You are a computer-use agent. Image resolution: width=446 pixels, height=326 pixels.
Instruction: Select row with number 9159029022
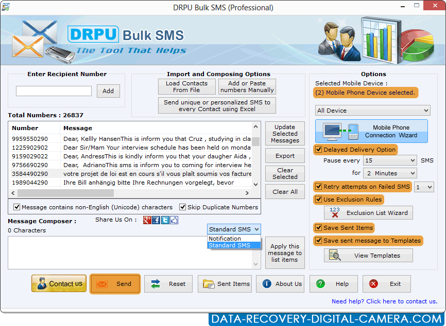pos(130,156)
